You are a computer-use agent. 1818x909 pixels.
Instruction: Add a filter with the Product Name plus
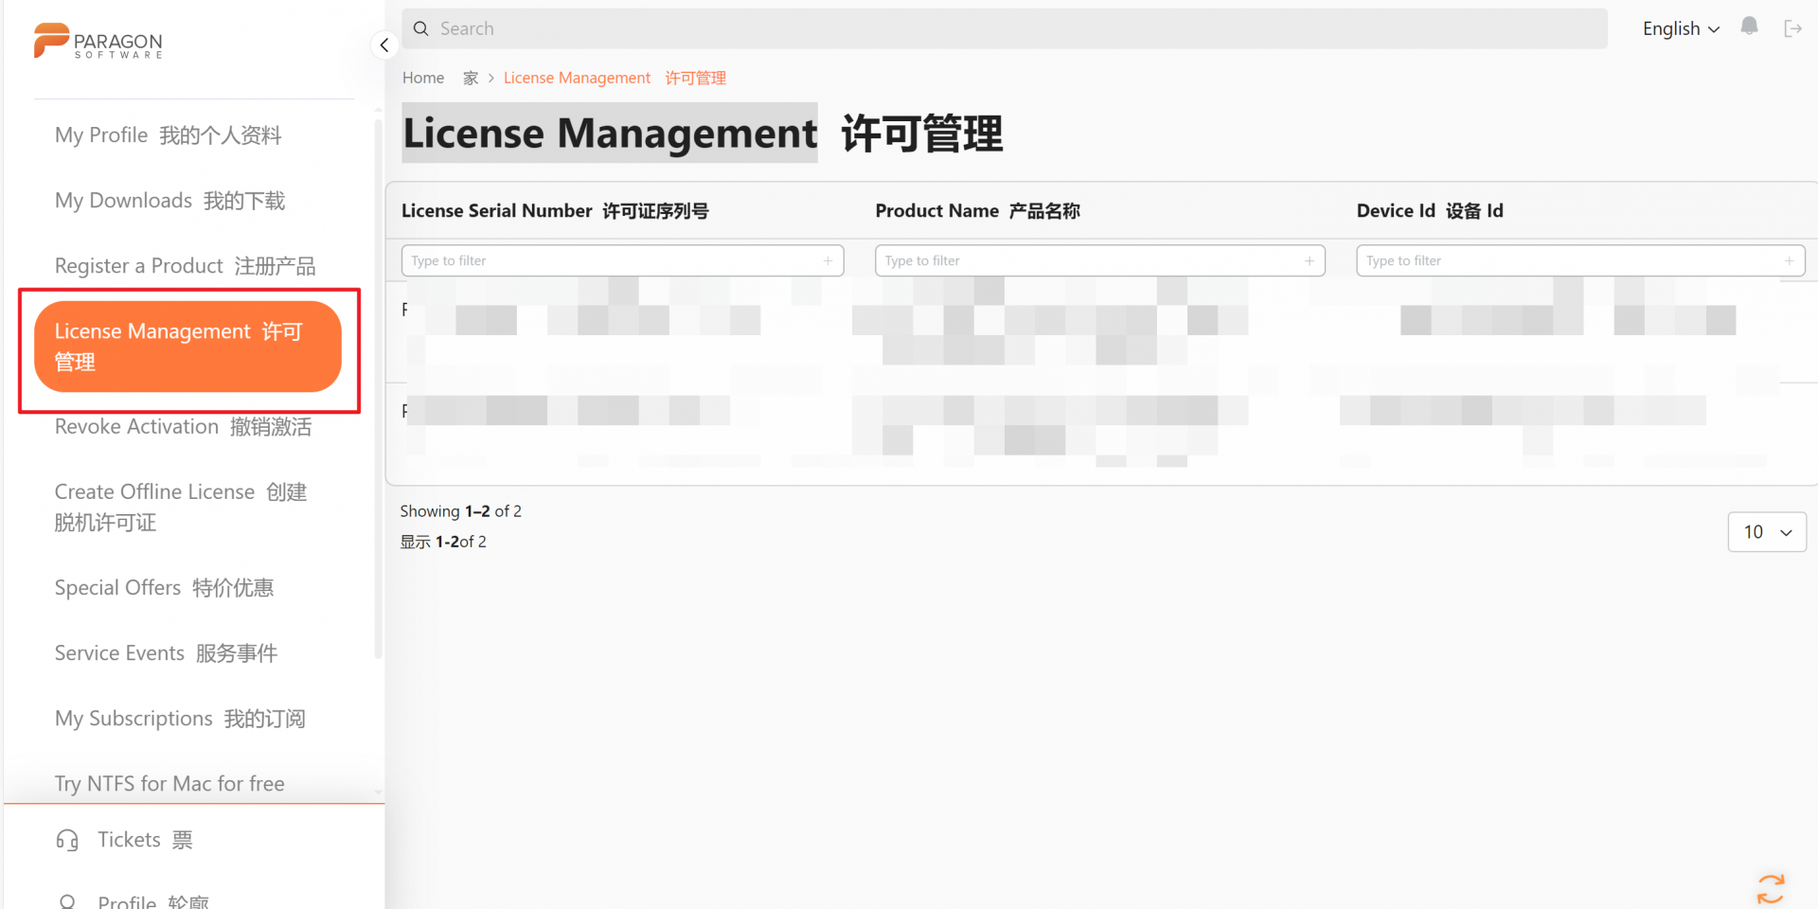point(1310,260)
